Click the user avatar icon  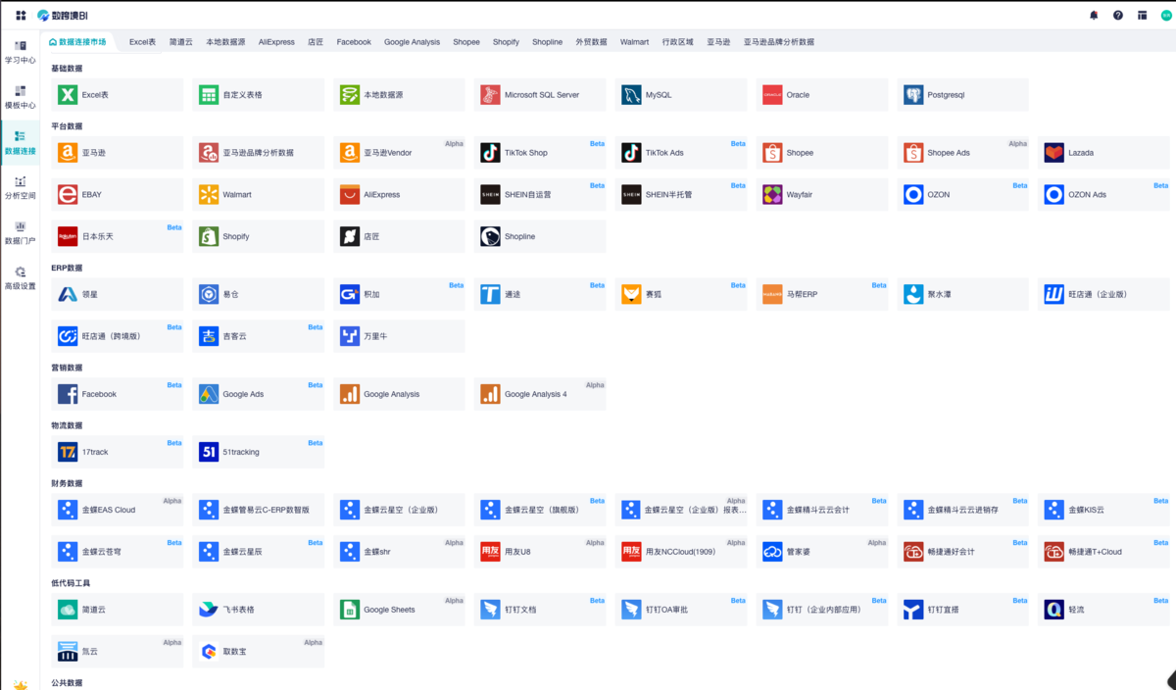click(1166, 16)
